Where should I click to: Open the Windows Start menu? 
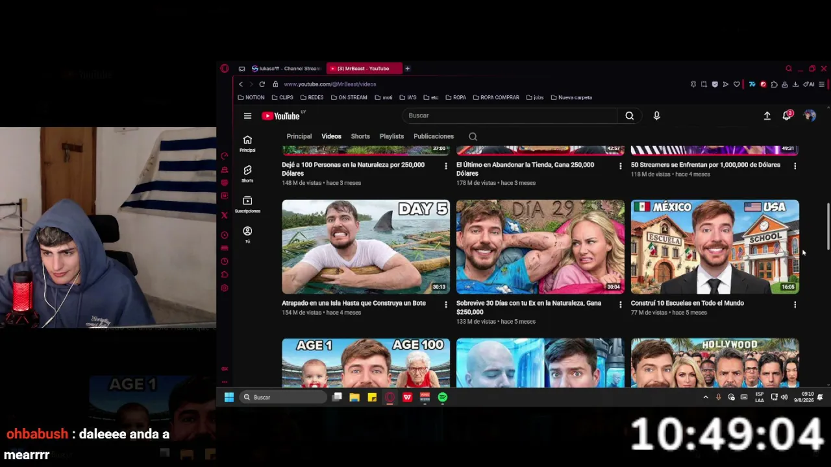(229, 397)
